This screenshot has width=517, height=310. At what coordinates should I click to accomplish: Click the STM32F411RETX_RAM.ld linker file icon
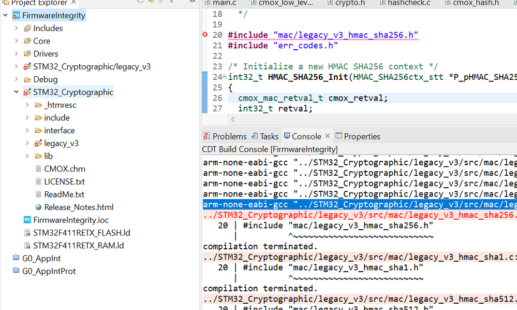click(x=27, y=246)
